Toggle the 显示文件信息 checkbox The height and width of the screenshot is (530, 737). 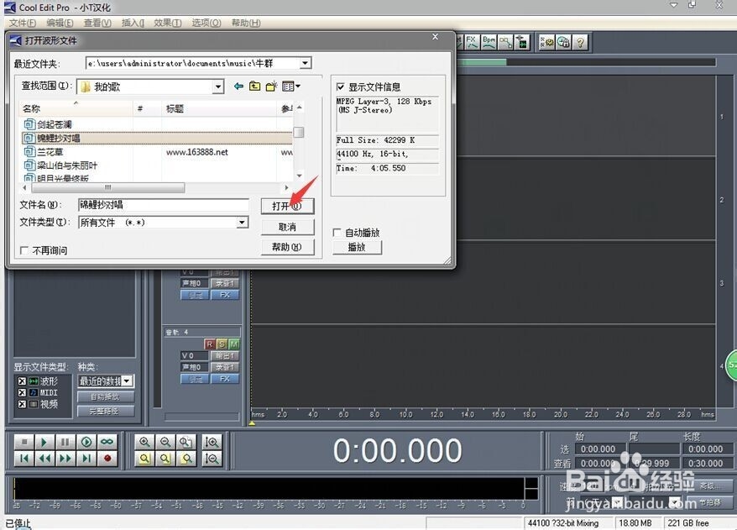(x=340, y=87)
